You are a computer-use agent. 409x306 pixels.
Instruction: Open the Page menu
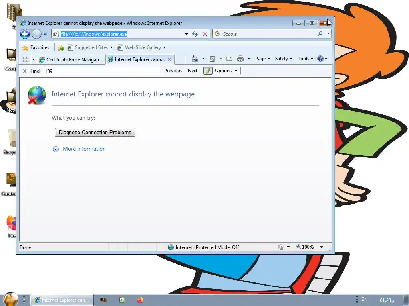point(262,59)
